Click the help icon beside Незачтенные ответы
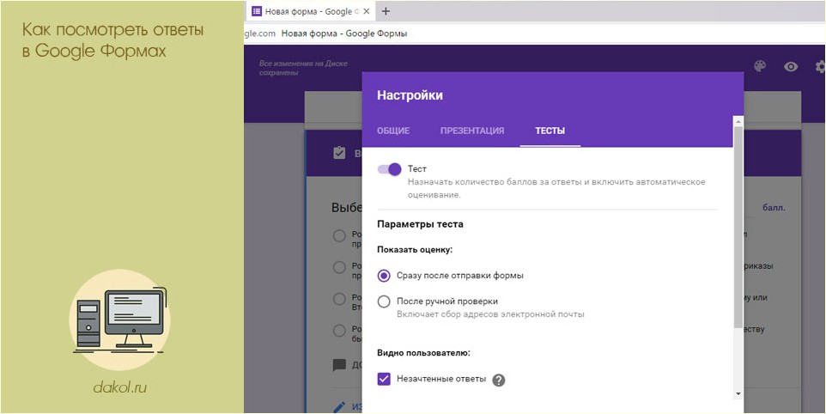Viewport: 826px width, 414px height. coord(498,381)
